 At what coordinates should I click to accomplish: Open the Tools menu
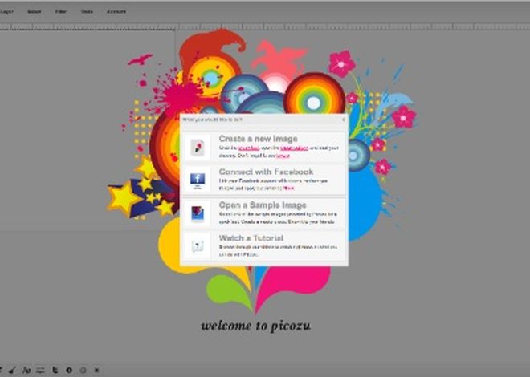87,11
